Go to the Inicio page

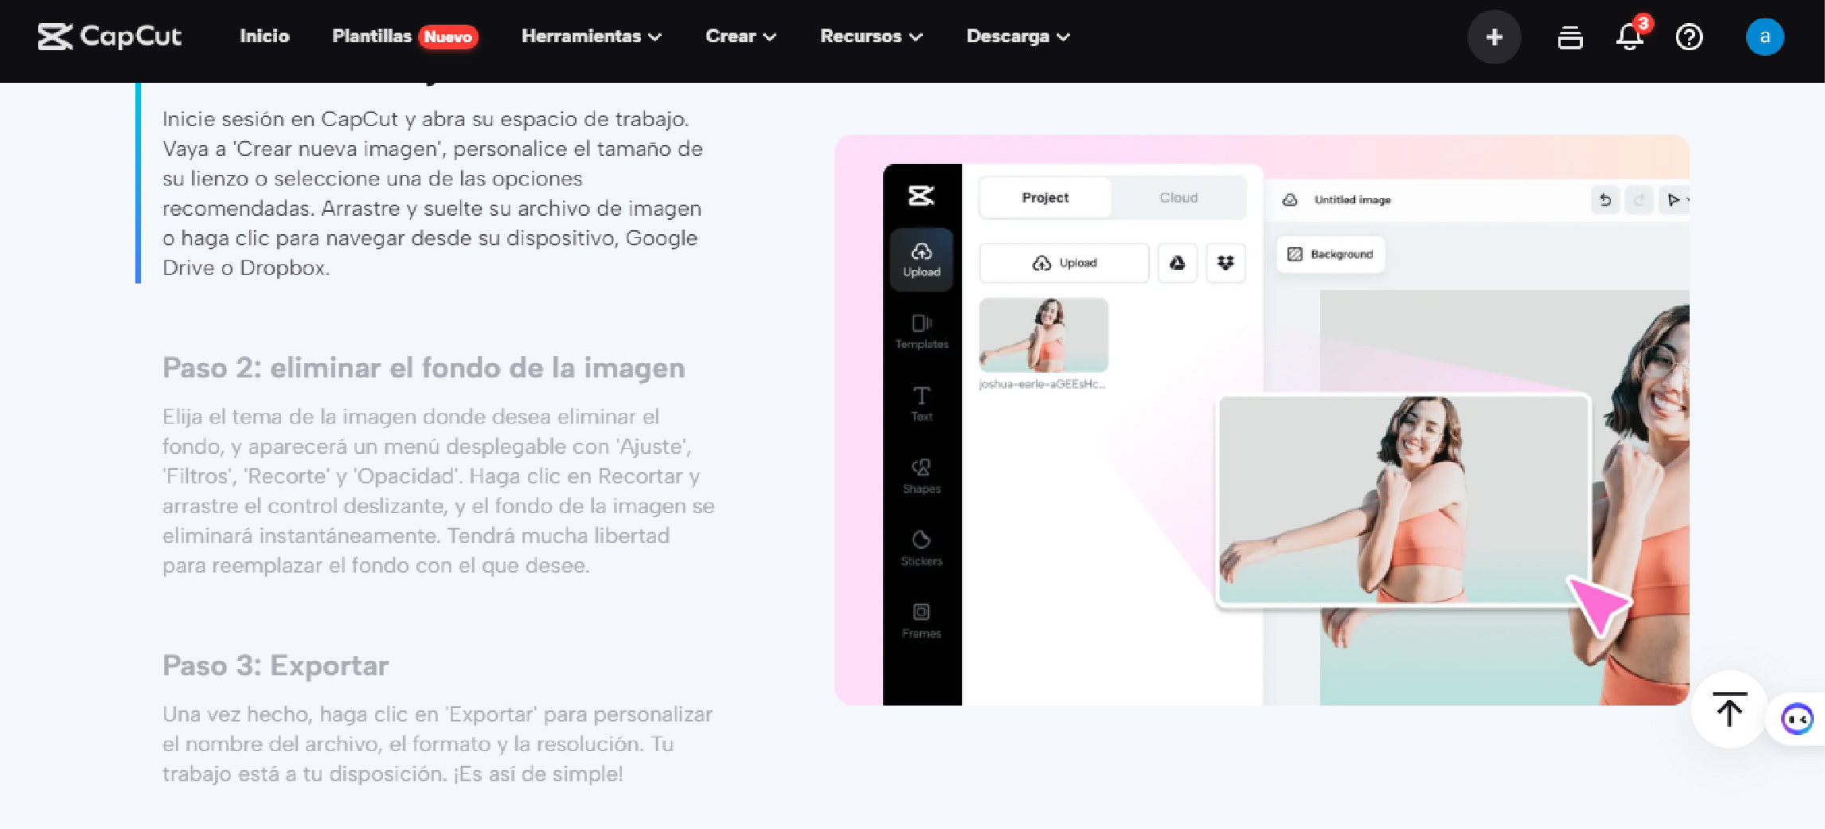(x=264, y=37)
